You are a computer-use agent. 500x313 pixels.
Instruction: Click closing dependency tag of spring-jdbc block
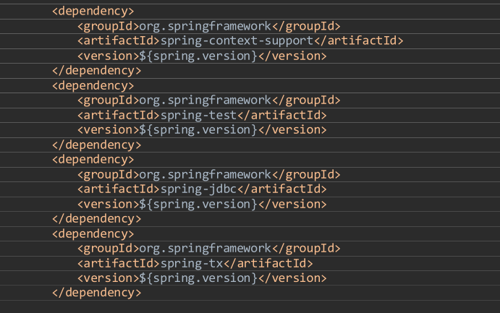point(97,219)
